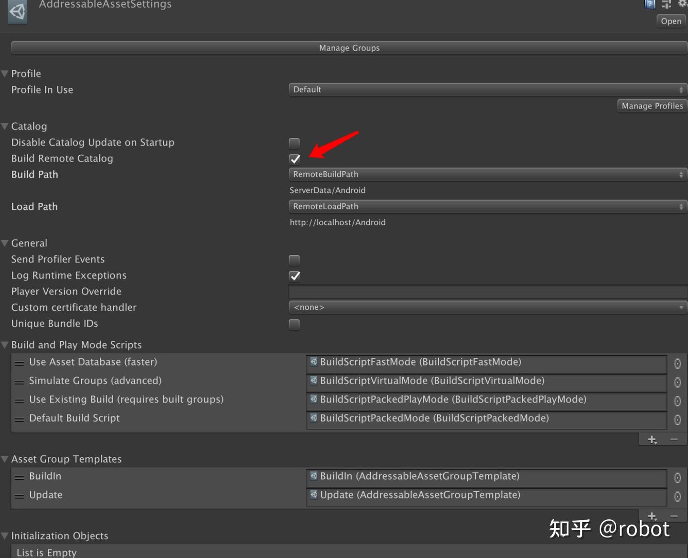
Task: Collapse the Profile section
Action: pos(5,74)
